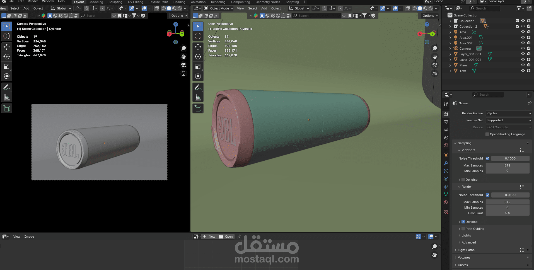Expand the Curves panel
This screenshot has height=270, width=534.
(463, 265)
